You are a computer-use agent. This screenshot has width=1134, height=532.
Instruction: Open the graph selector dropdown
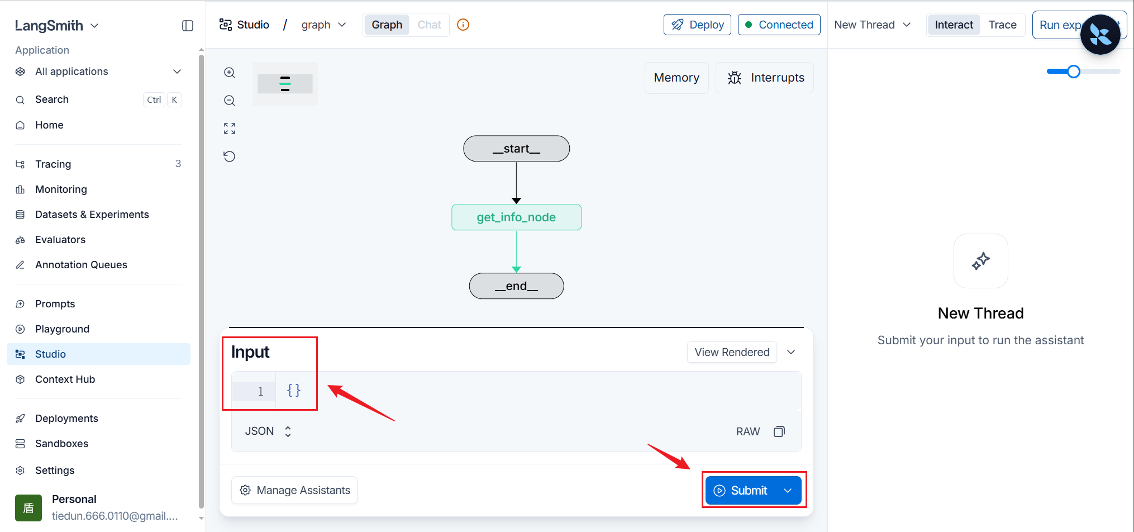[324, 25]
